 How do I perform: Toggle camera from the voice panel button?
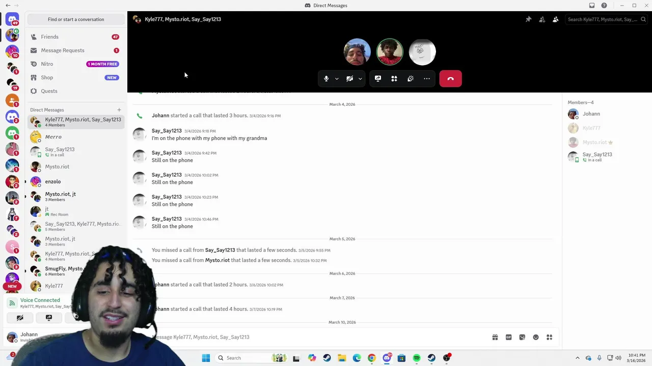tap(20, 318)
